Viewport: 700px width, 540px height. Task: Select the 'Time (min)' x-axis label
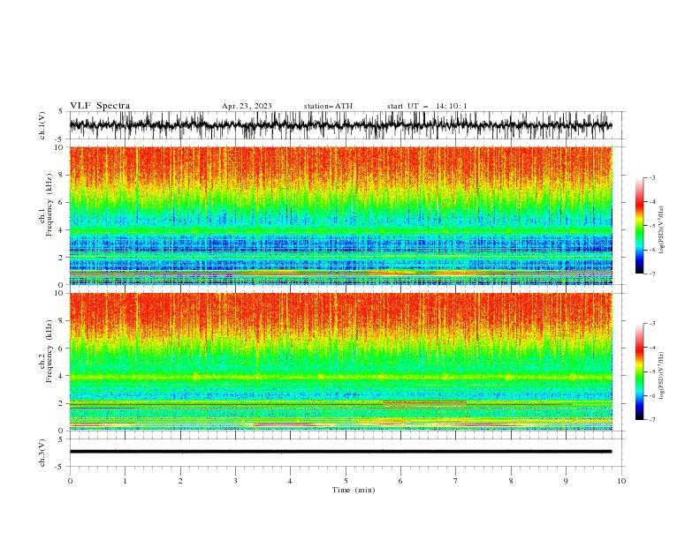354,490
